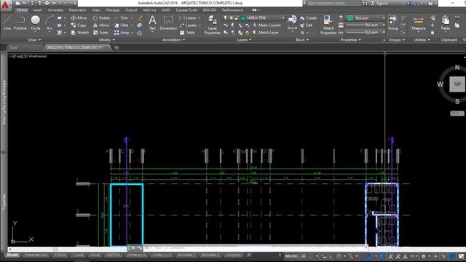The image size is (466, 262).
Task: Click the search keyword input field
Action: tap(333, 3)
